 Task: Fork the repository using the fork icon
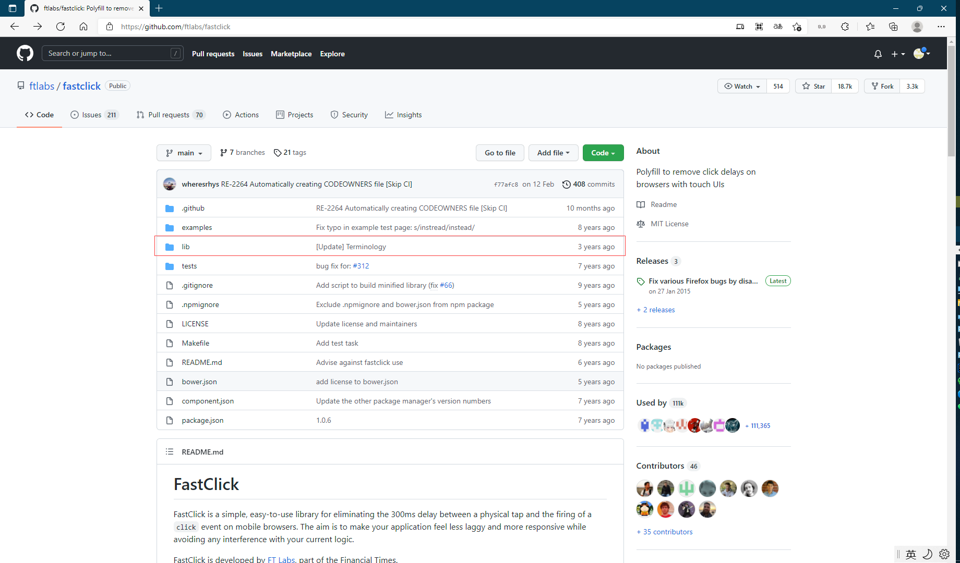click(874, 86)
